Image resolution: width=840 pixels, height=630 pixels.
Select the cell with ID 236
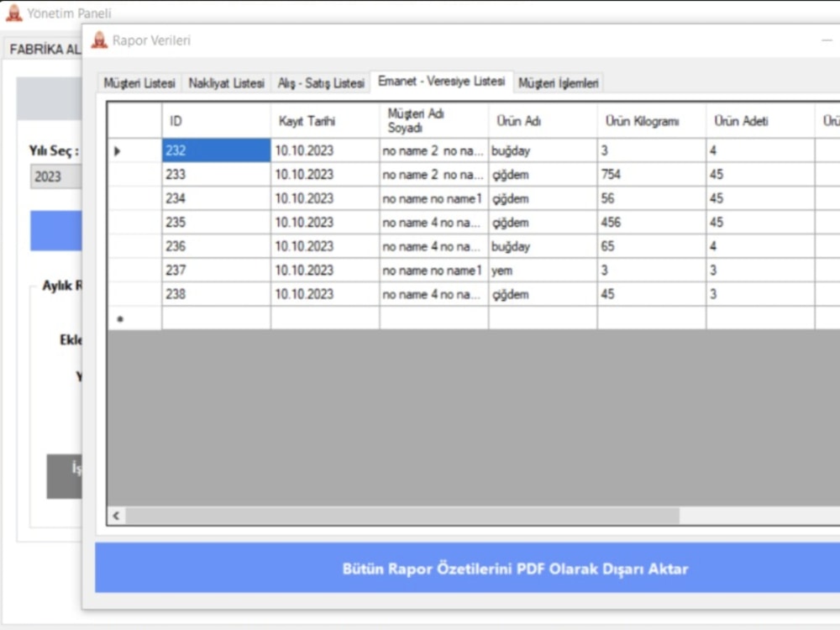[x=217, y=246]
